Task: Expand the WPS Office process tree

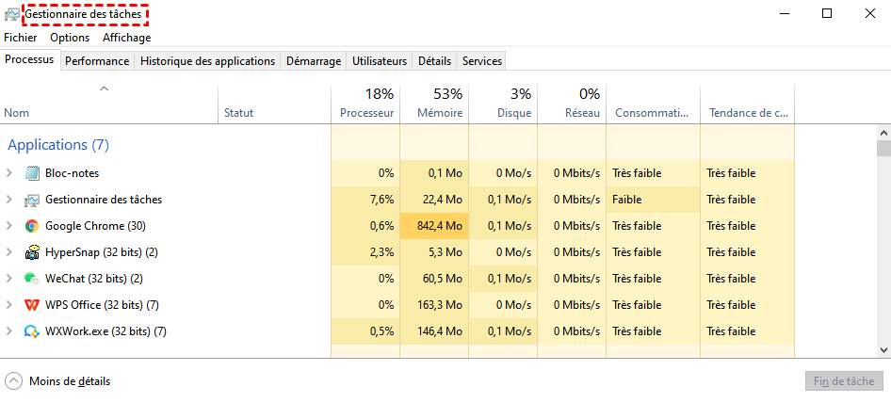Action: click(x=9, y=305)
